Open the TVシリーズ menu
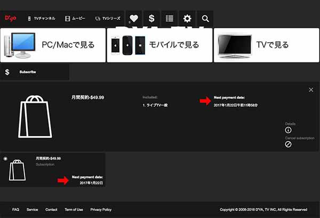This screenshot has height=218, width=320. (x=108, y=18)
